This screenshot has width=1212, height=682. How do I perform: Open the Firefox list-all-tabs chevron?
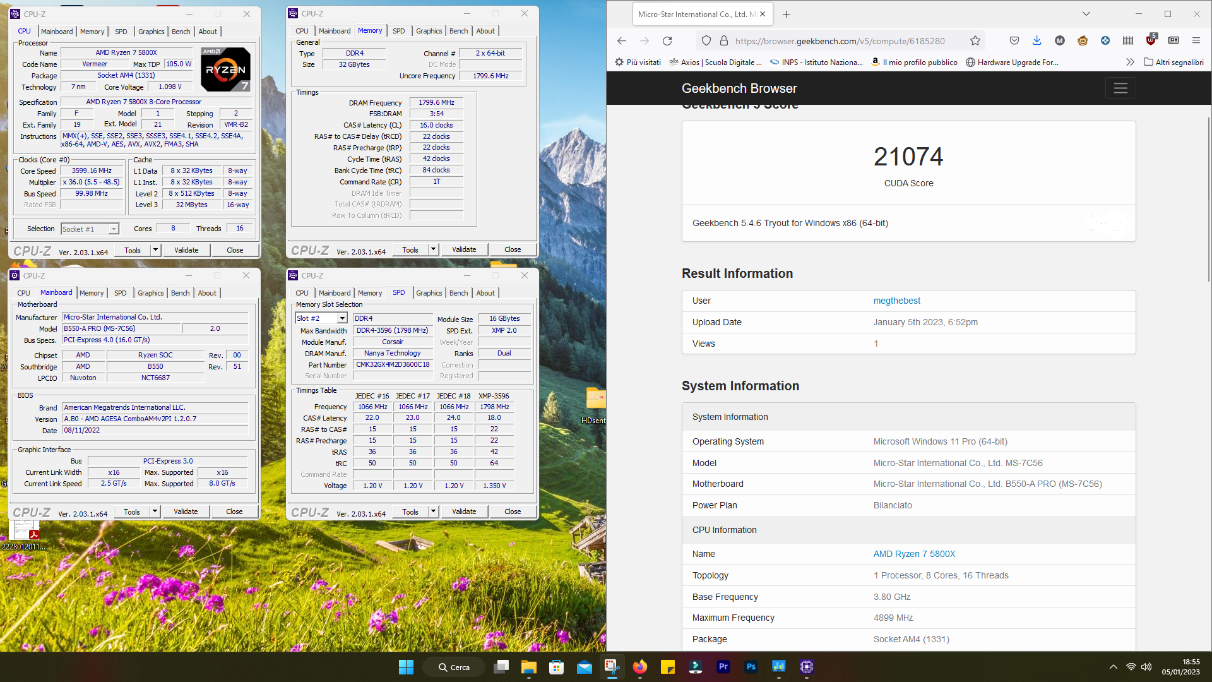pos(1086,14)
